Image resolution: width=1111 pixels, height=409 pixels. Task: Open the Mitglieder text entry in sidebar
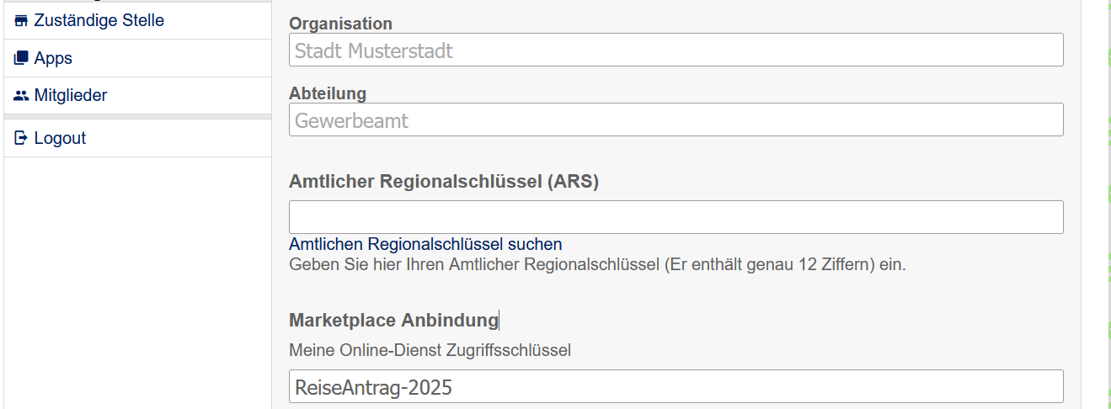coord(71,96)
